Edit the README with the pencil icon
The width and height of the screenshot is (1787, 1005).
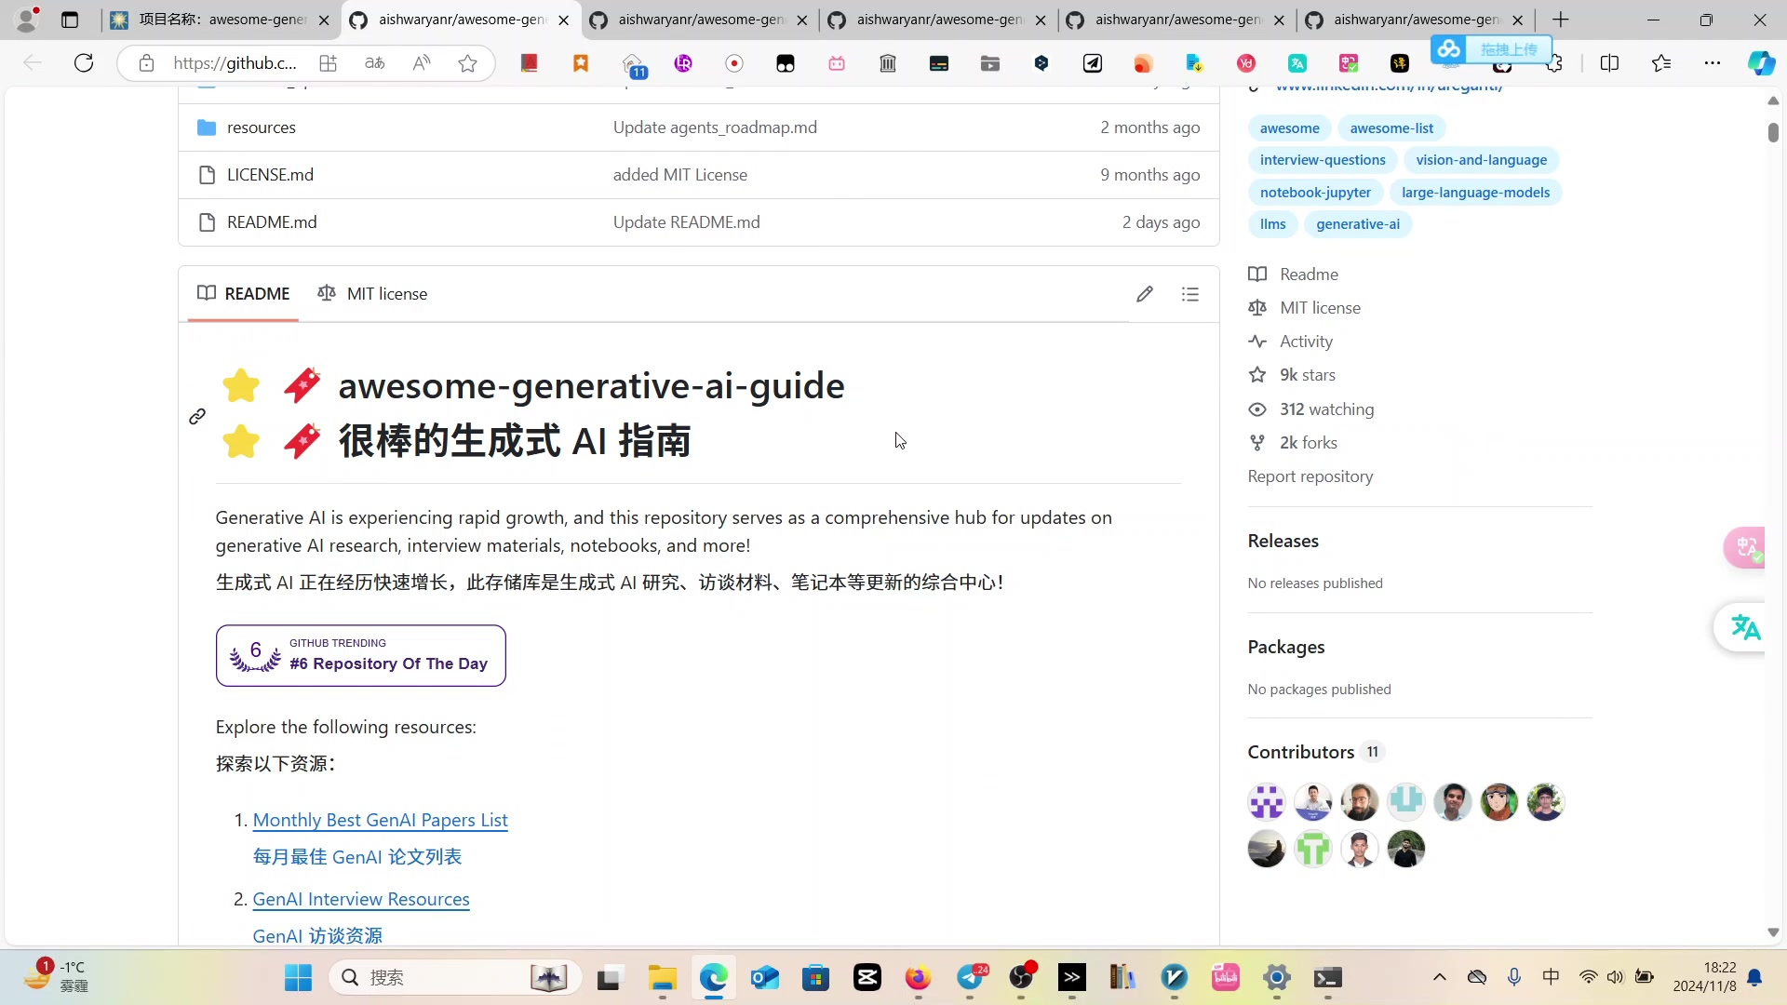tap(1145, 294)
